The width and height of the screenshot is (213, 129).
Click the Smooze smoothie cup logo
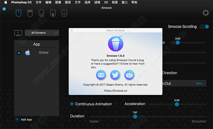click(x=116, y=44)
